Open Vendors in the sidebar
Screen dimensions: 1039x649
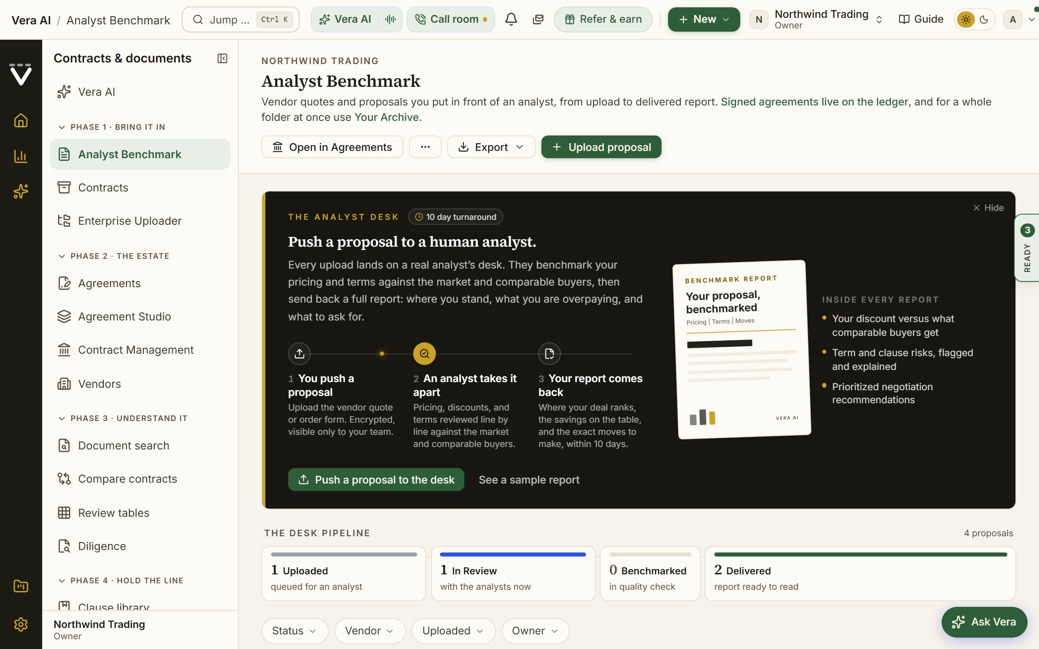coord(140,384)
